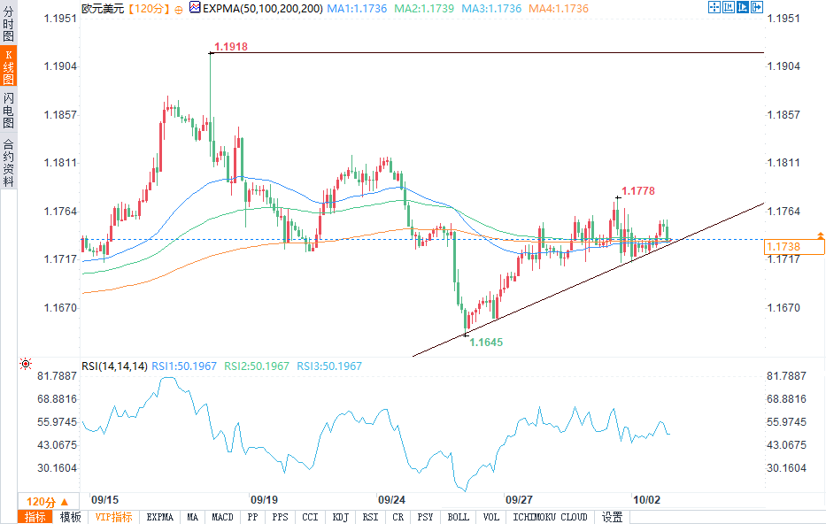
Task: Switch to 闪电图 flash chart mode
Action: point(9,110)
